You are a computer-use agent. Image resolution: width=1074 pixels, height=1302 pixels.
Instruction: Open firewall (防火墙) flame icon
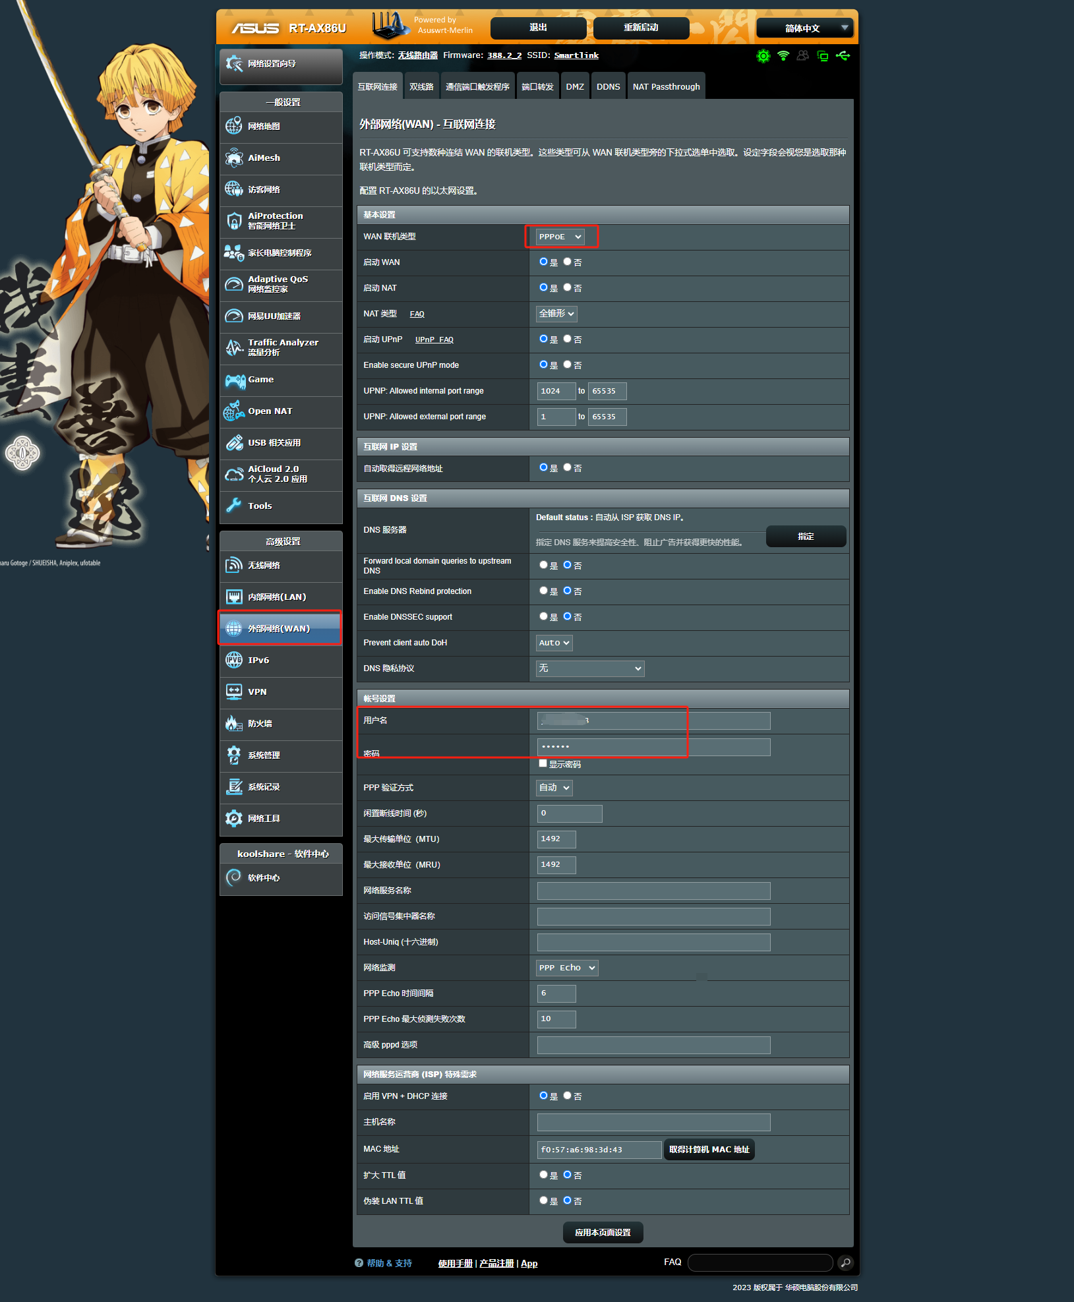[x=234, y=723]
